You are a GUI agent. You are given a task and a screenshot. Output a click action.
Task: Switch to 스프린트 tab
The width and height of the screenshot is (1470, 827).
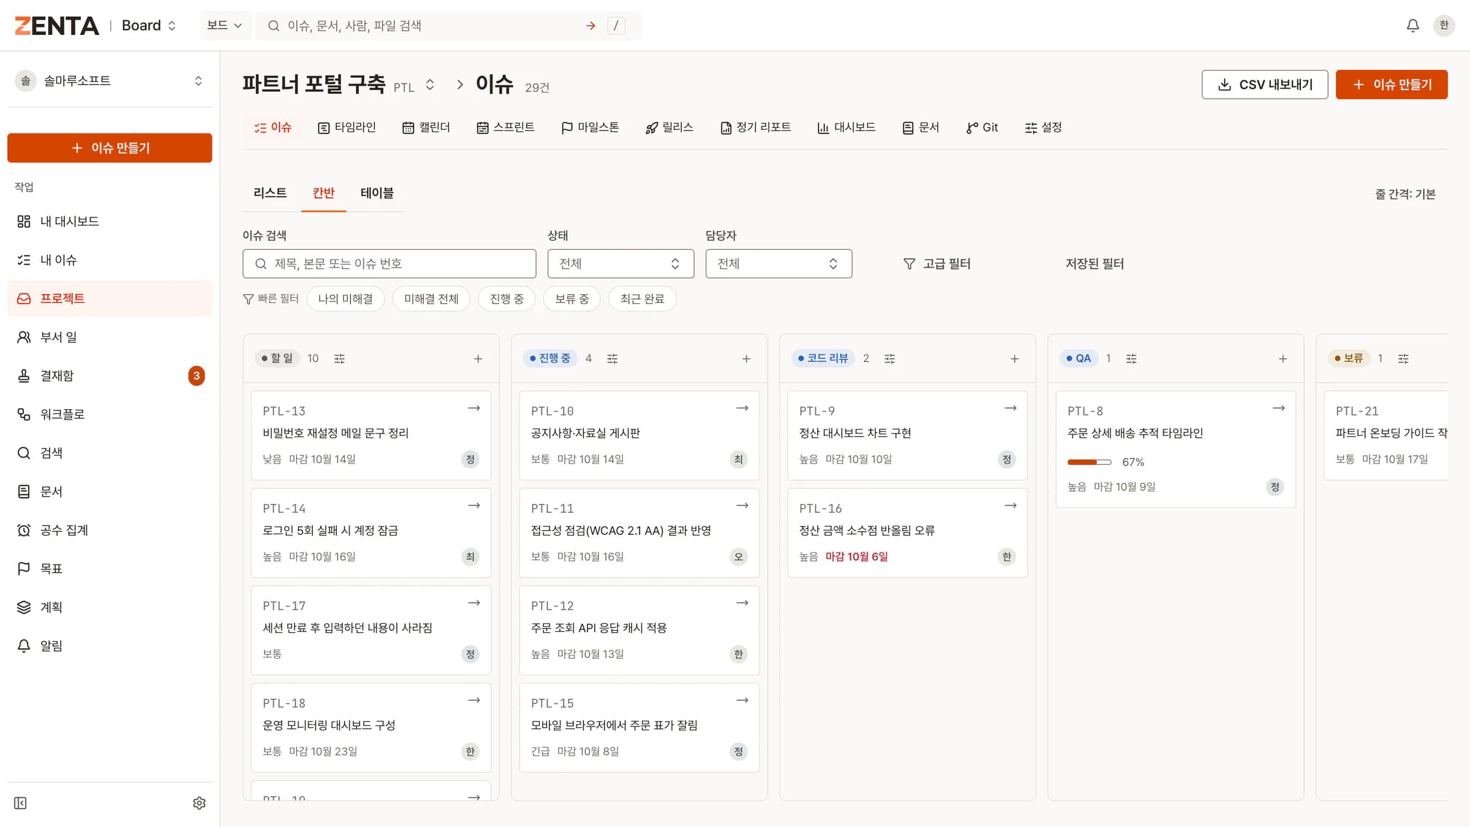[x=506, y=127]
